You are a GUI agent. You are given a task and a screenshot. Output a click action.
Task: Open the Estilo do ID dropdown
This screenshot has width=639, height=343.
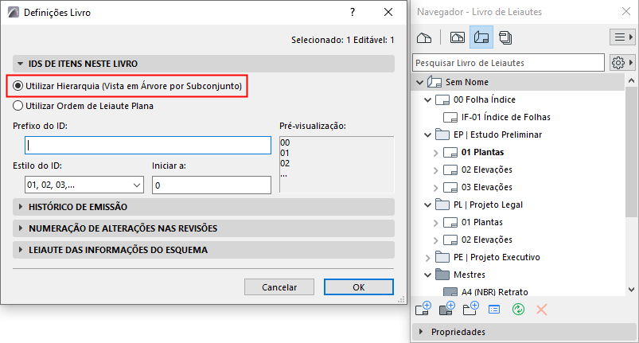(x=84, y=185)
